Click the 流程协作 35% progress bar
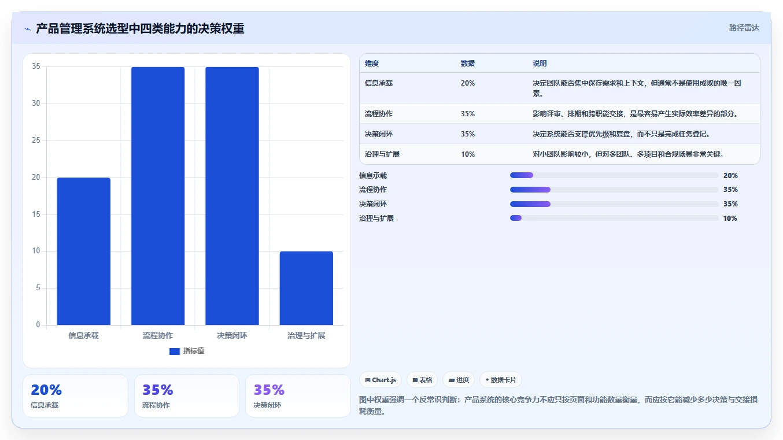This screenshot has width=783, height=440. click(614, 190)
